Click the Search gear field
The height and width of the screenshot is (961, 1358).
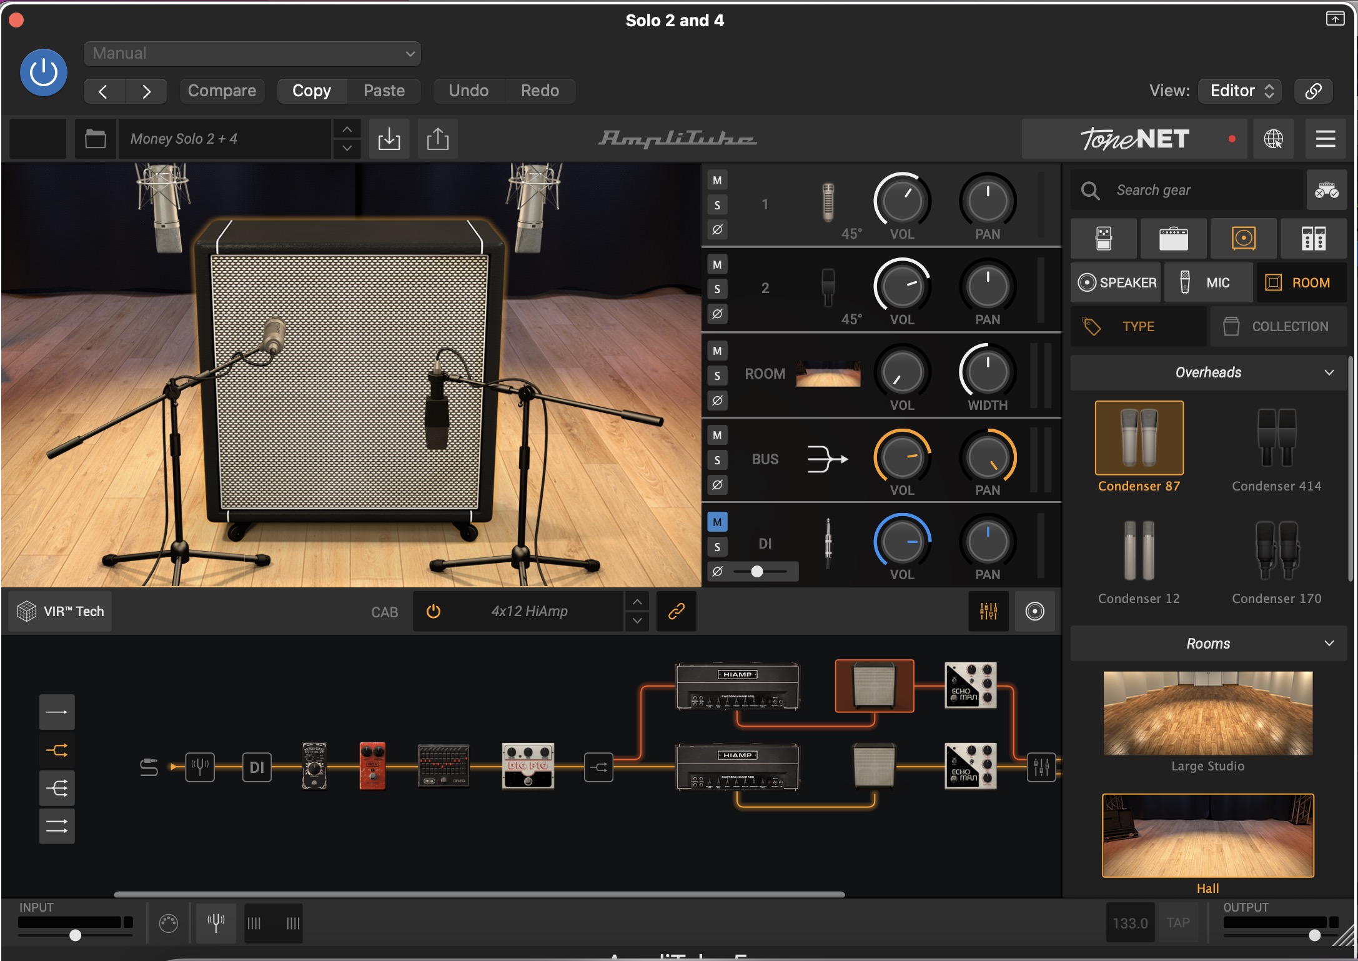pos(1187,190)
